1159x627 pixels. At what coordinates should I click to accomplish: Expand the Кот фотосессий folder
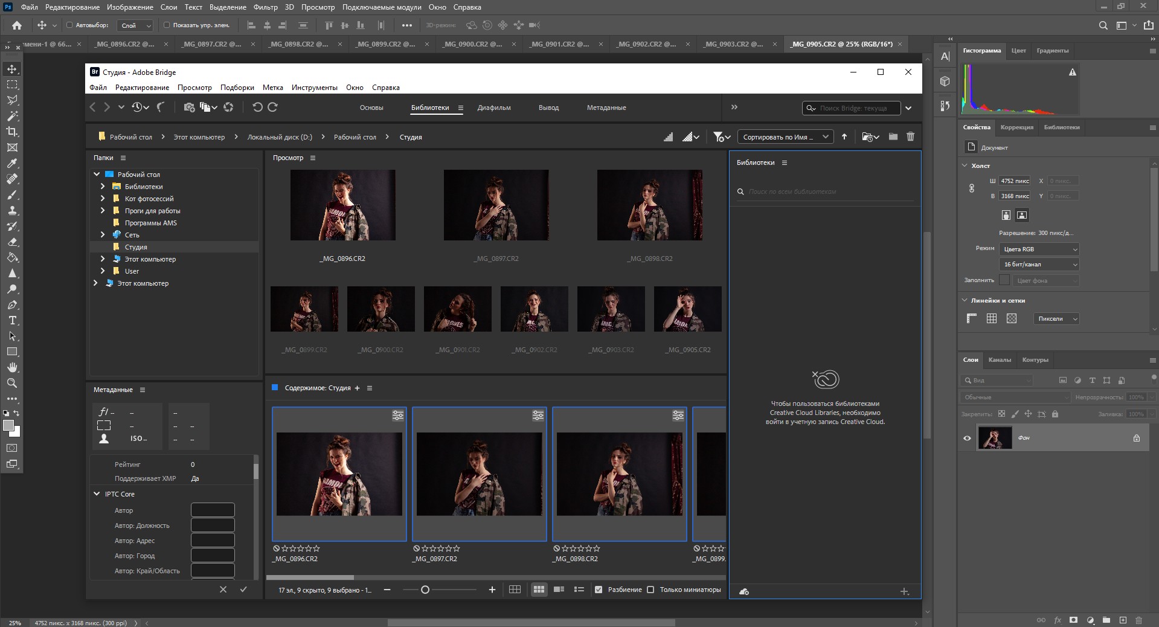103,199
